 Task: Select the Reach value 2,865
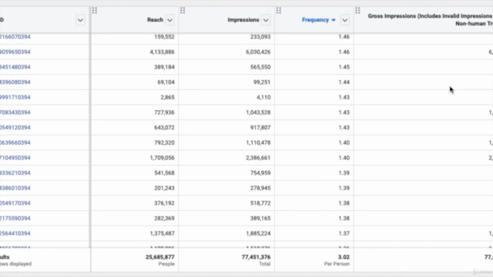167,98
